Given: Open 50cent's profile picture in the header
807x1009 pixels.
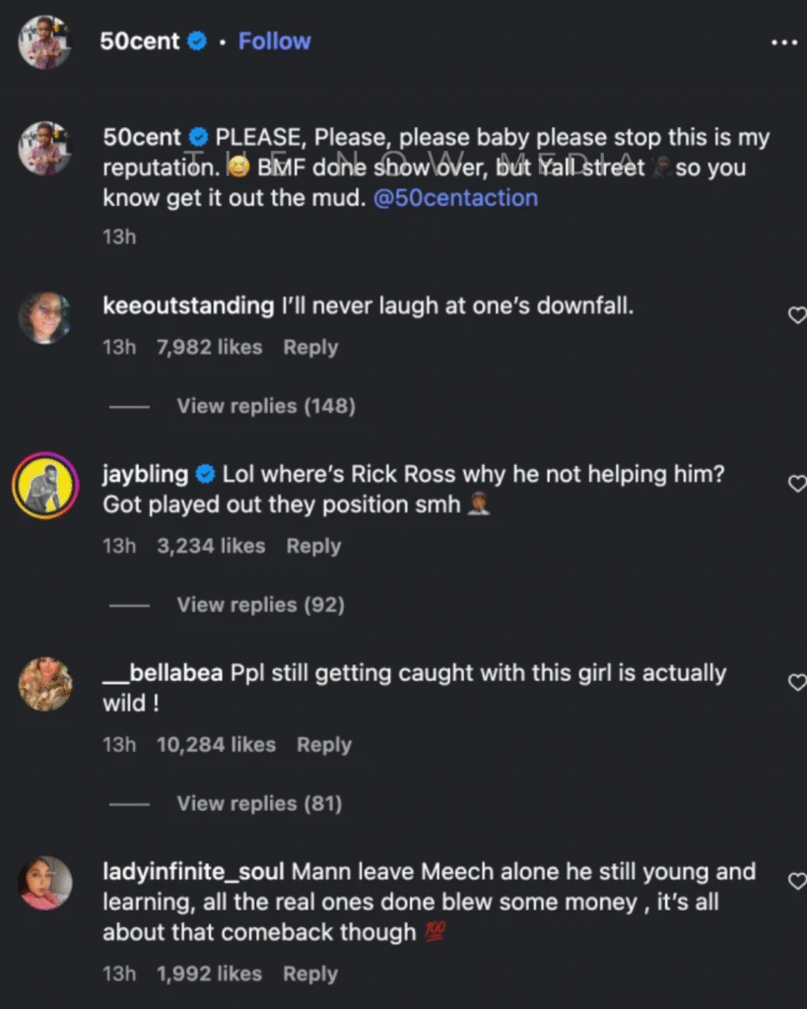Looking at the screenshot, I should (45, 42).
